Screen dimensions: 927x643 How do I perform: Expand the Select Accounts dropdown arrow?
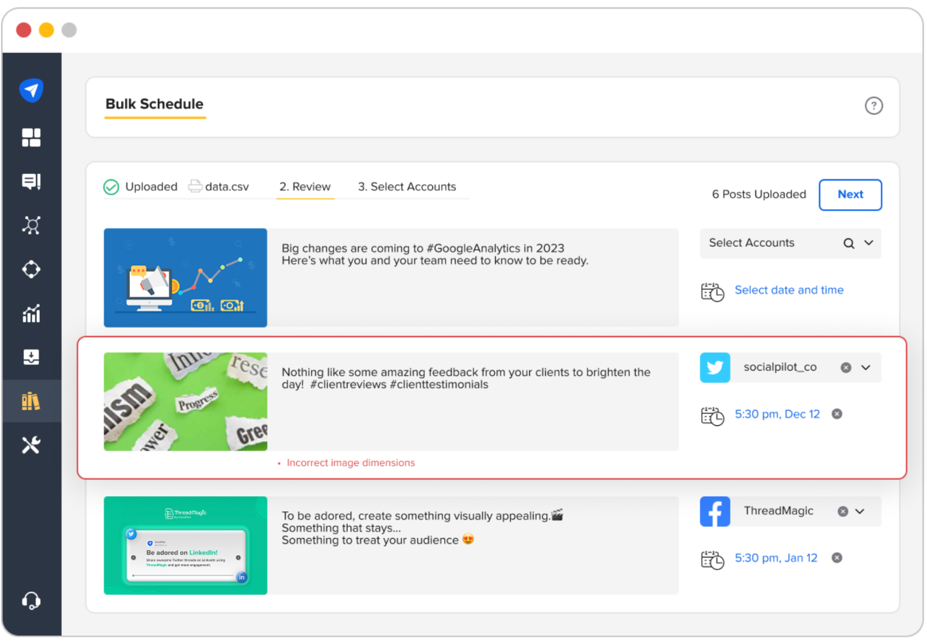pyautogui.click(x=869, y=243)
